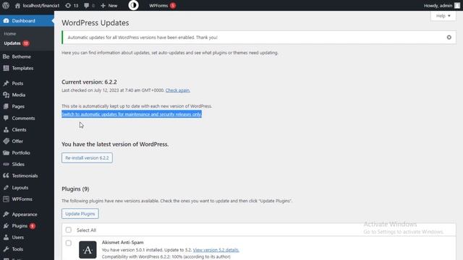Click the Plugins (9) section heading

[75, 189]
